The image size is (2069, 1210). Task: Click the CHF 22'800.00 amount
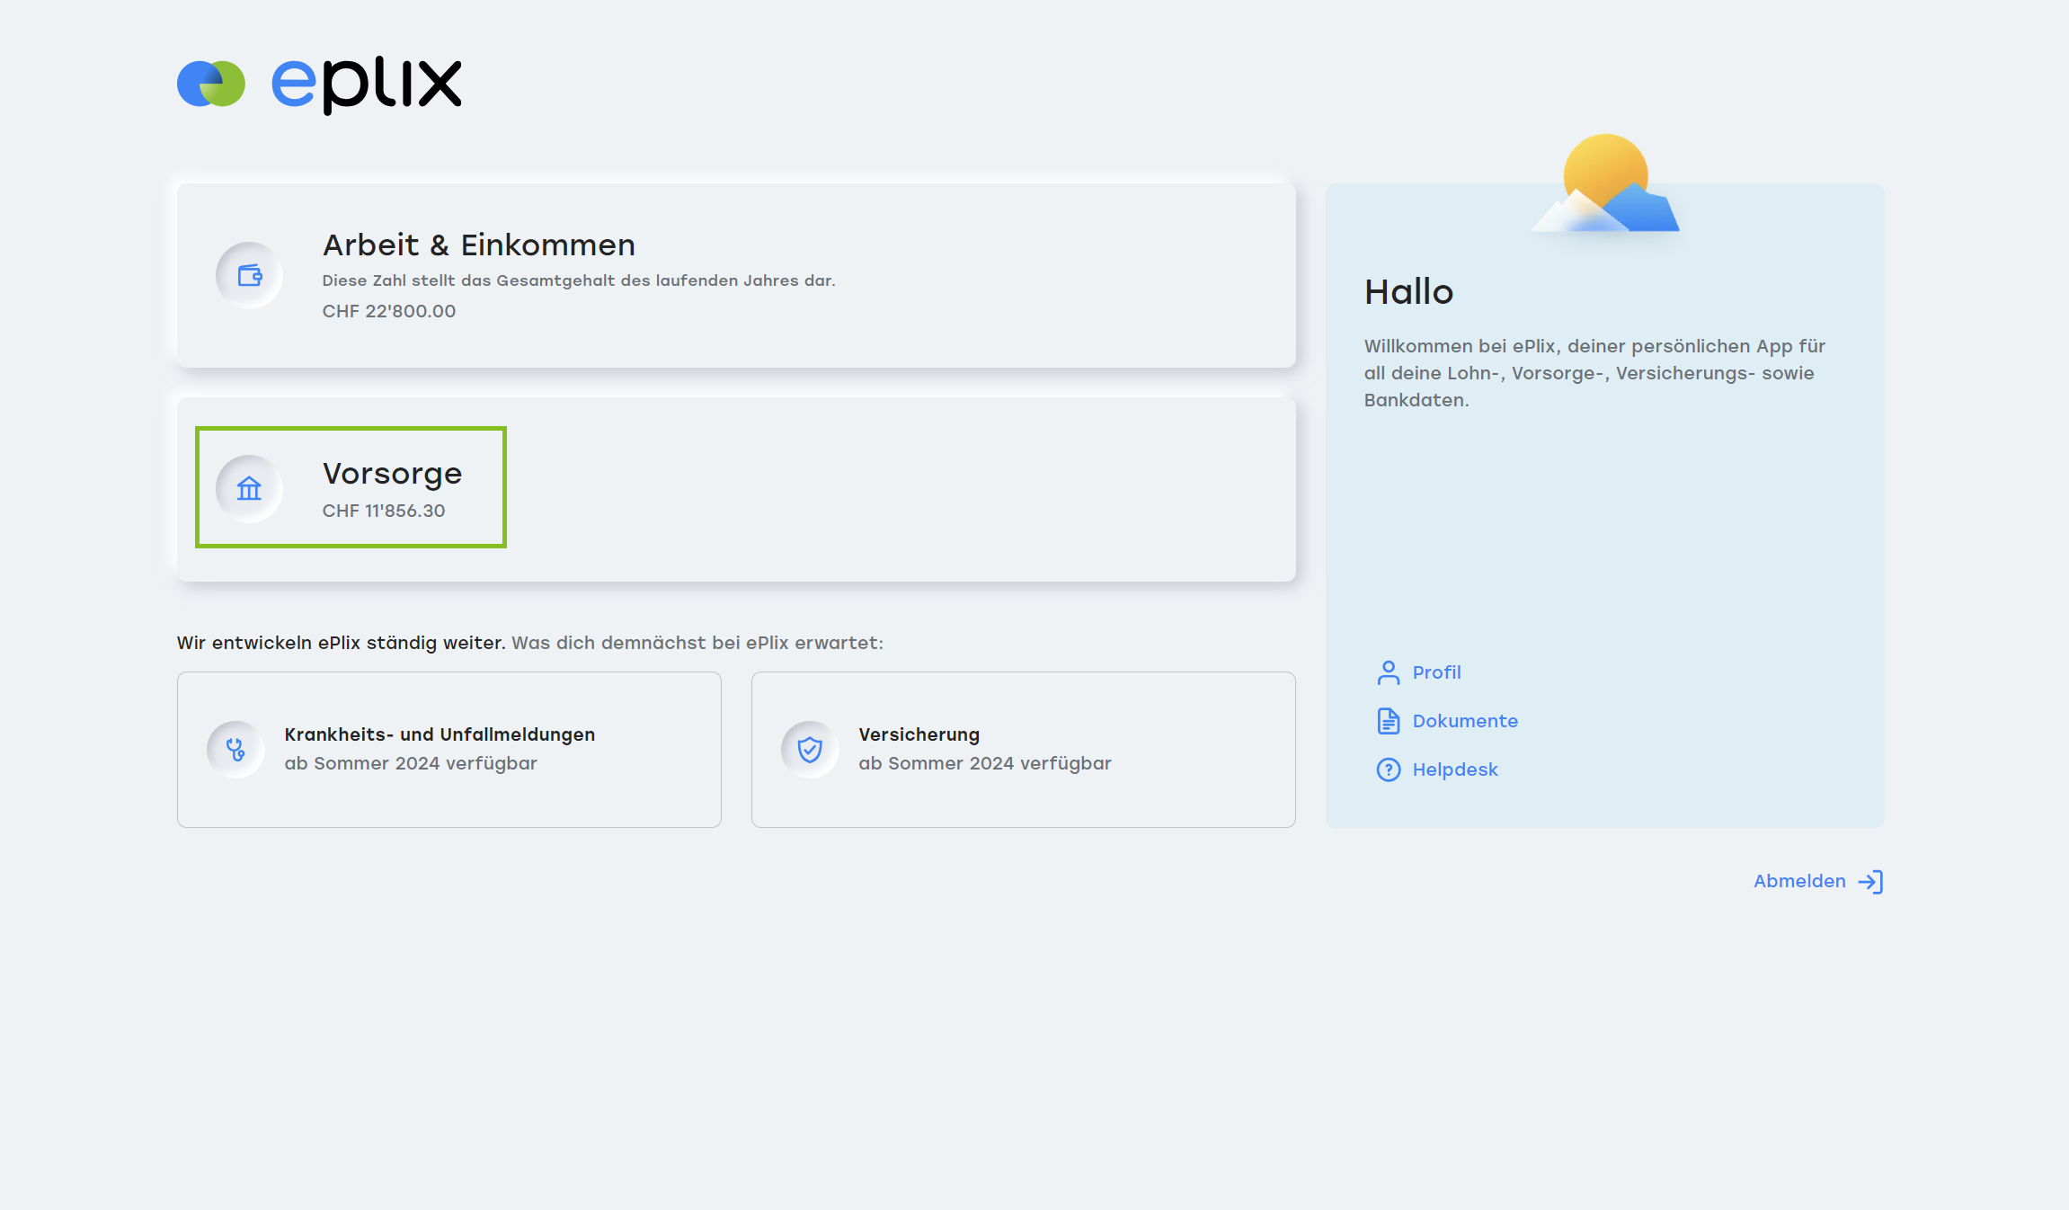[x=389, y=311]
